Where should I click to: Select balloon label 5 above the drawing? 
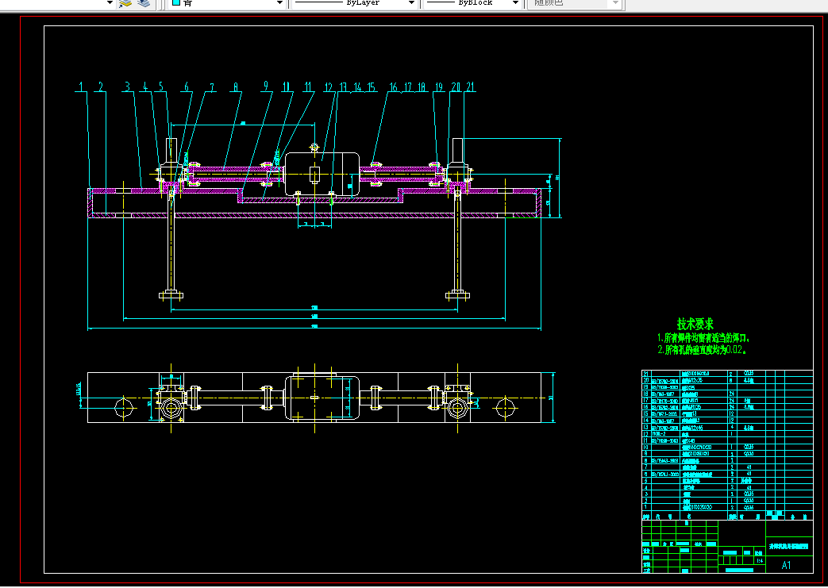tap(161, 86)
